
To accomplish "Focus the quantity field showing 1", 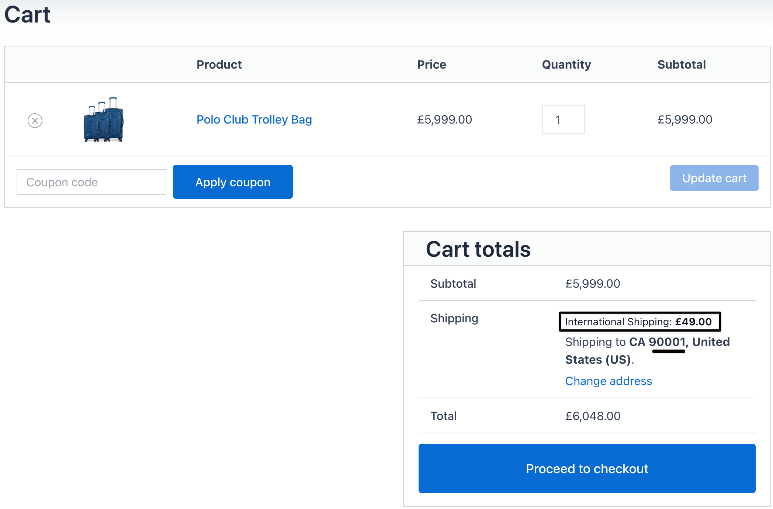I will coord(563,120).
